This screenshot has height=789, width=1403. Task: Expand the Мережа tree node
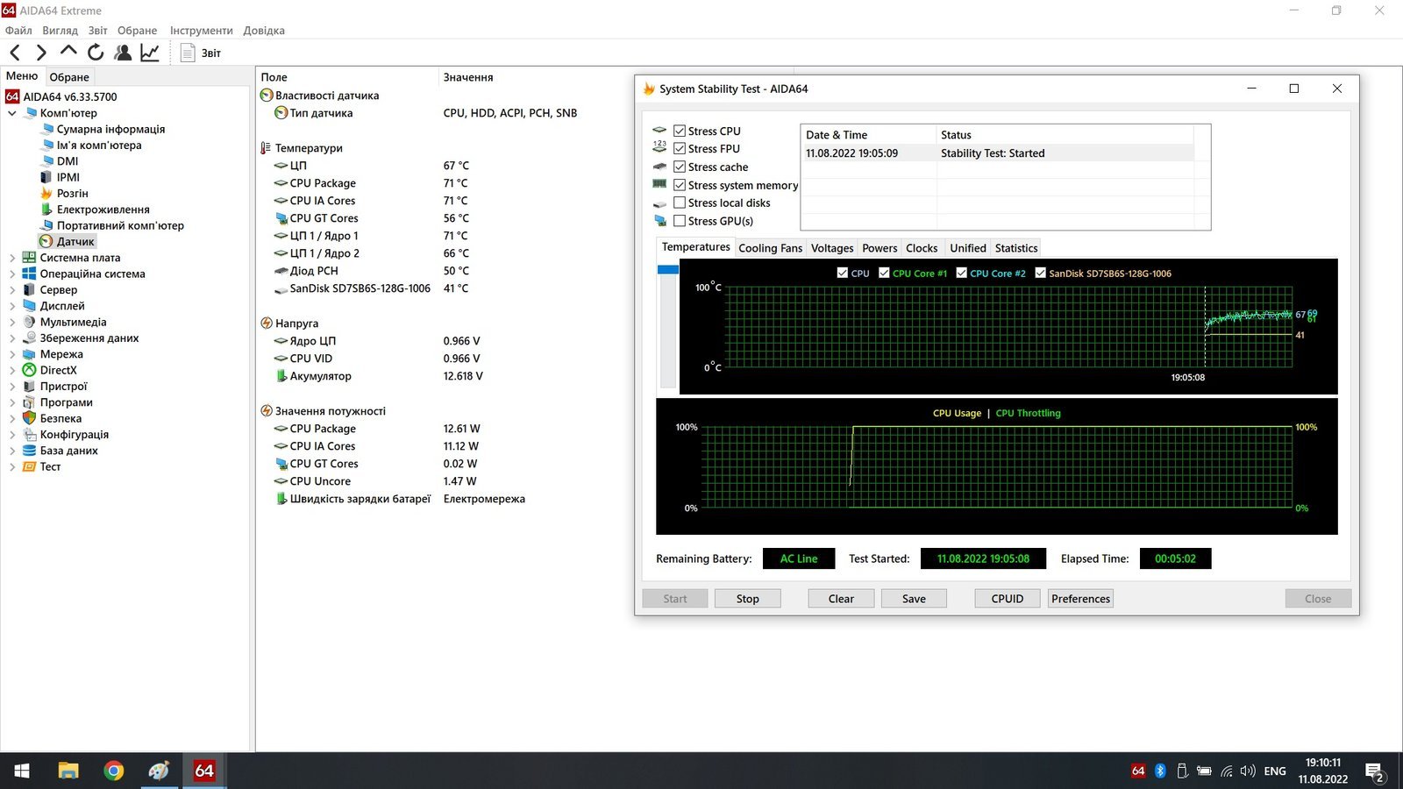pos(12,354)
